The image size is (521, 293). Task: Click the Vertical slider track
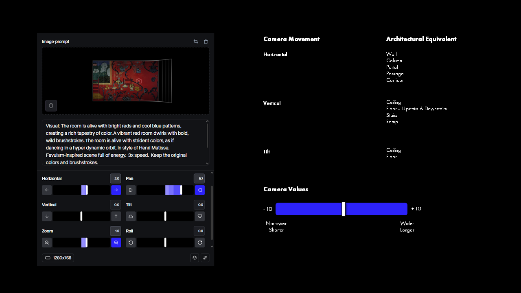coord(81,216)
